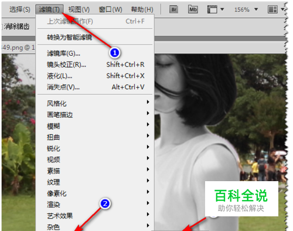Expand the 像素化 pixelate submenu
Image resolution: width=293 pixels, height=231 pixels.
[95, 193]
